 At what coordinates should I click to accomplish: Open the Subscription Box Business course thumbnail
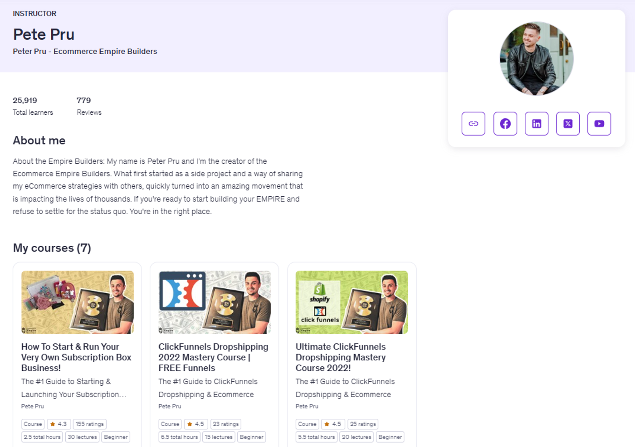pos(78,302)
